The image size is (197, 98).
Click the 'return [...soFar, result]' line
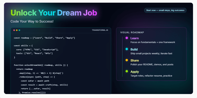tap(36, 89)
